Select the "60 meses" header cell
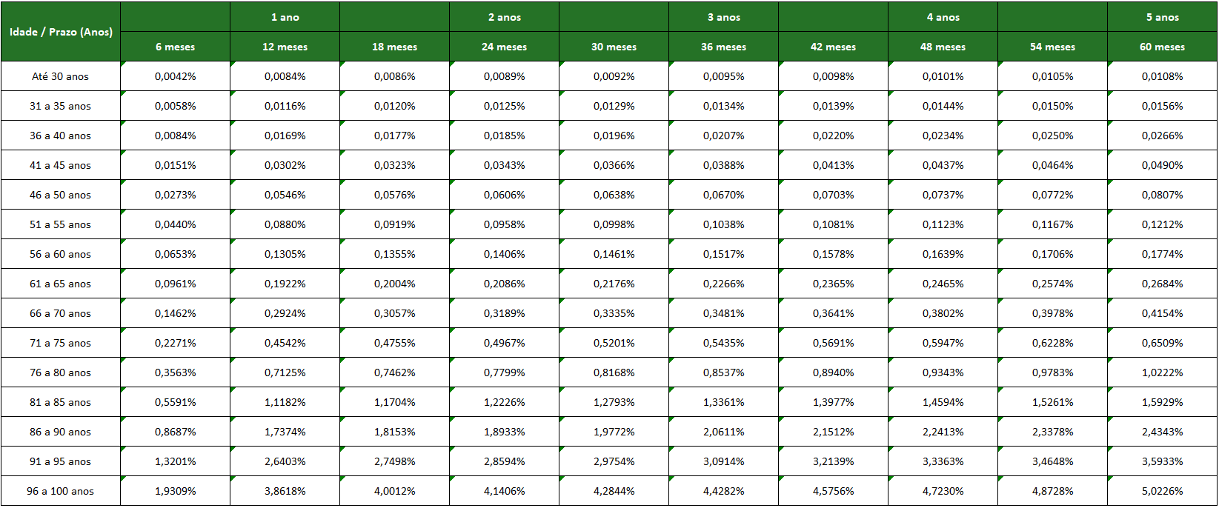Image resolution: width=1219 pixels, height=508 pixels. point(1162,47)
